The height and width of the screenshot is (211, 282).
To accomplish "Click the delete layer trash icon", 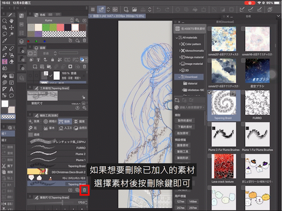I will [x=84, y=67].
